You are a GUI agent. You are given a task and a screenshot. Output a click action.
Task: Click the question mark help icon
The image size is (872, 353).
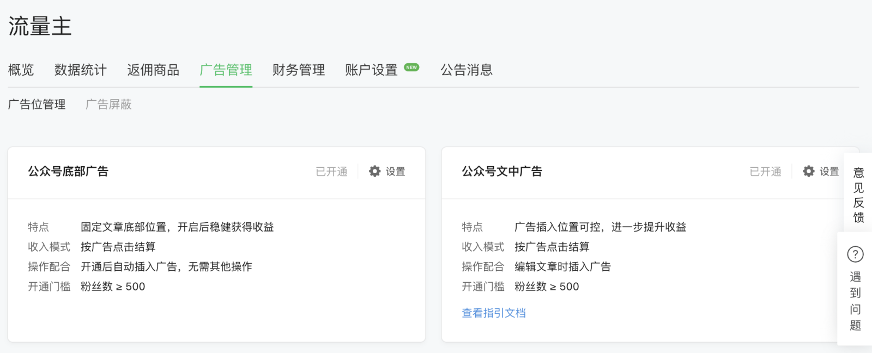(x=855, y=254)
